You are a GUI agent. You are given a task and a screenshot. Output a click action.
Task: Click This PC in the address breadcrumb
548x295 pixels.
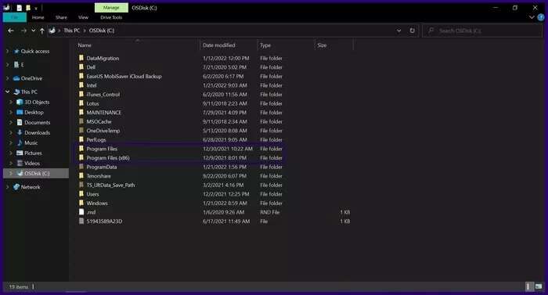click(x=72, y=31)
